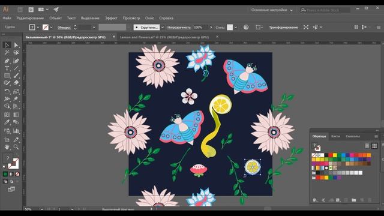Switch to Draw Behind mode
This screenshot has height=216, width=384.
point(11,181)
